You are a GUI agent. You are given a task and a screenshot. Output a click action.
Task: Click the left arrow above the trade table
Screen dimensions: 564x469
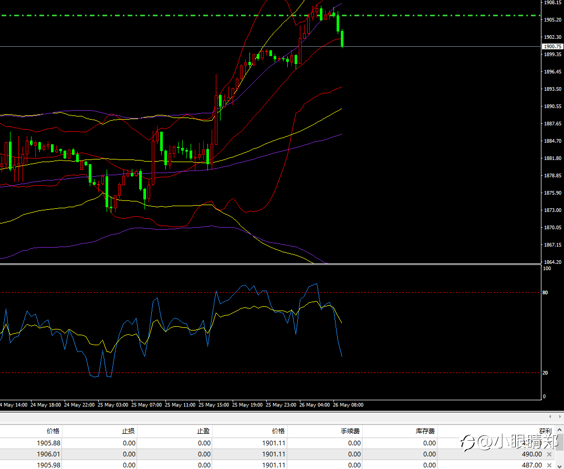550,417
